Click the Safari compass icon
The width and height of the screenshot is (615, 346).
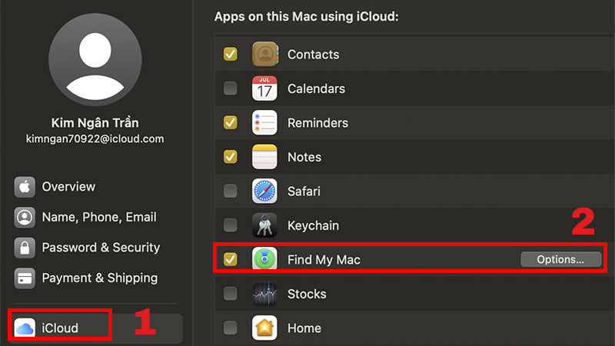tap(265, 191)
